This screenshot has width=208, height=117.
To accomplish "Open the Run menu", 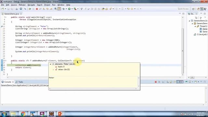I will pos(54,5).
